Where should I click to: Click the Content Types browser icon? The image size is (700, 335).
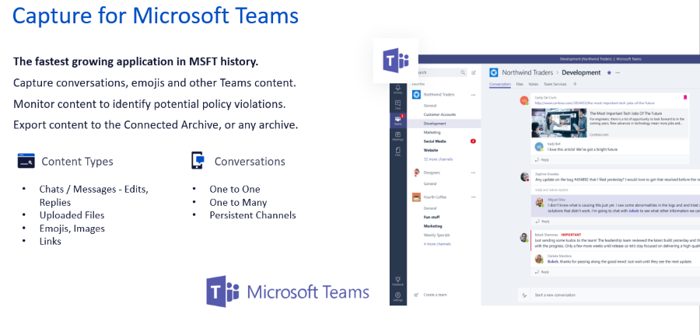[x=26, y=161]
